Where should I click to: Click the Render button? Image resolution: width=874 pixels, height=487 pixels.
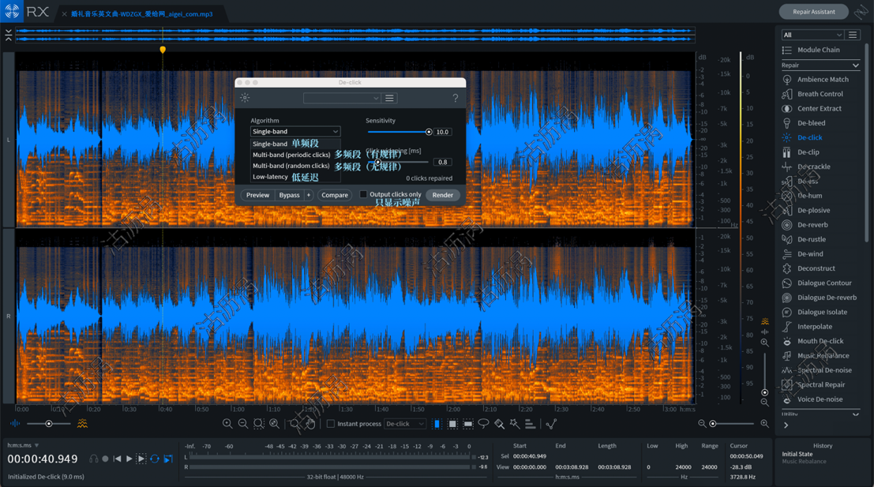click(442, 195)
